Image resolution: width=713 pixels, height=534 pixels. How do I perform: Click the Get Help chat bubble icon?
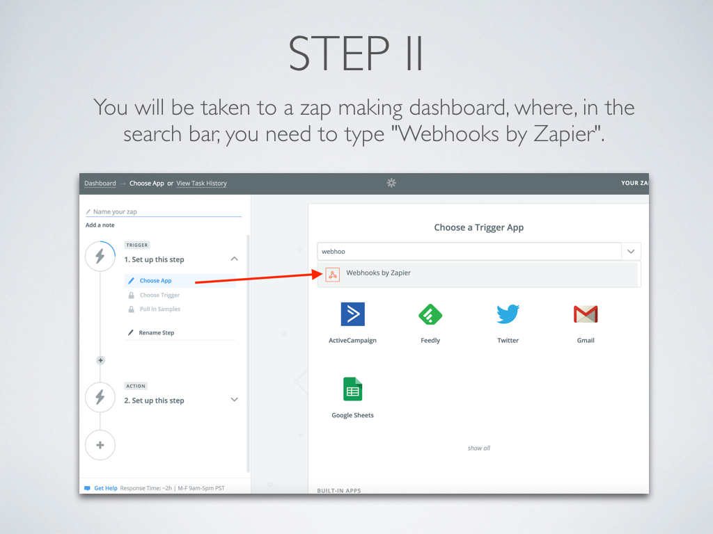pyautogui.click(x=87, y=489)
